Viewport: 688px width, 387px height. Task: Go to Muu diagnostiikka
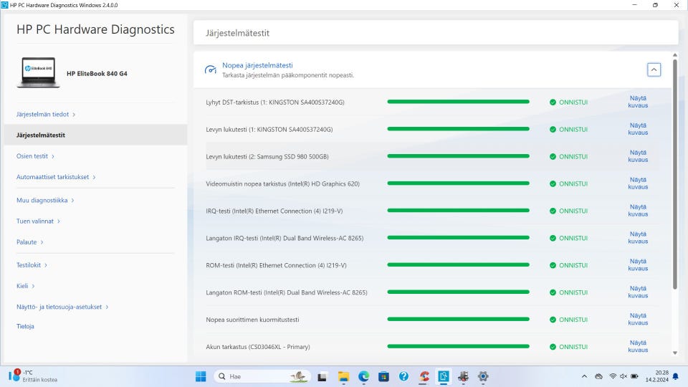point(42,200)
